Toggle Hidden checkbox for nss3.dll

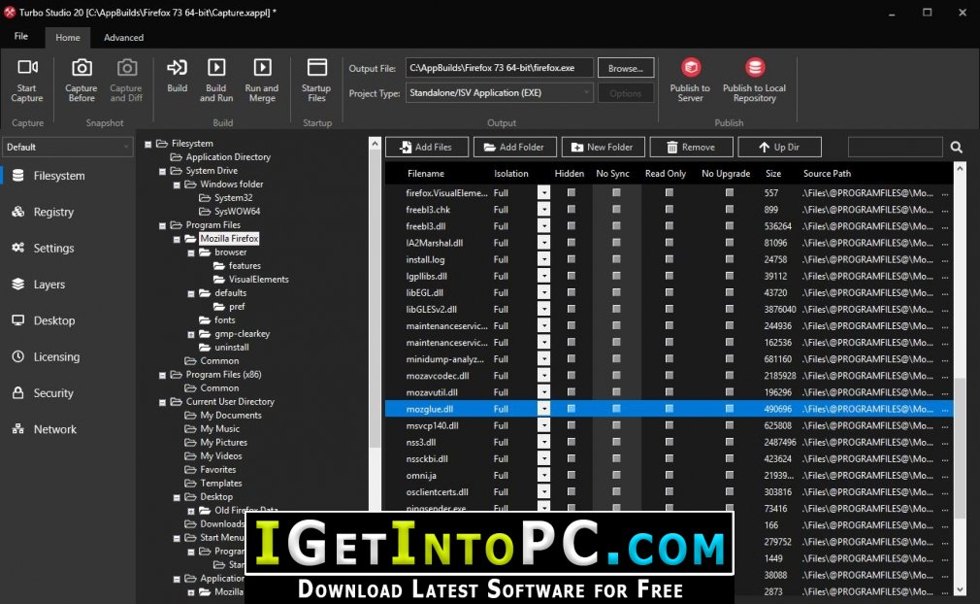(x=572, y=442)
